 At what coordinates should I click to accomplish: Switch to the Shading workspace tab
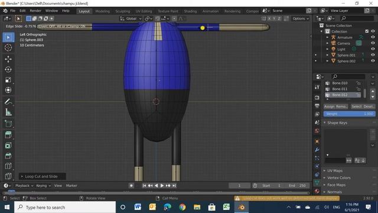coord(190,11)
